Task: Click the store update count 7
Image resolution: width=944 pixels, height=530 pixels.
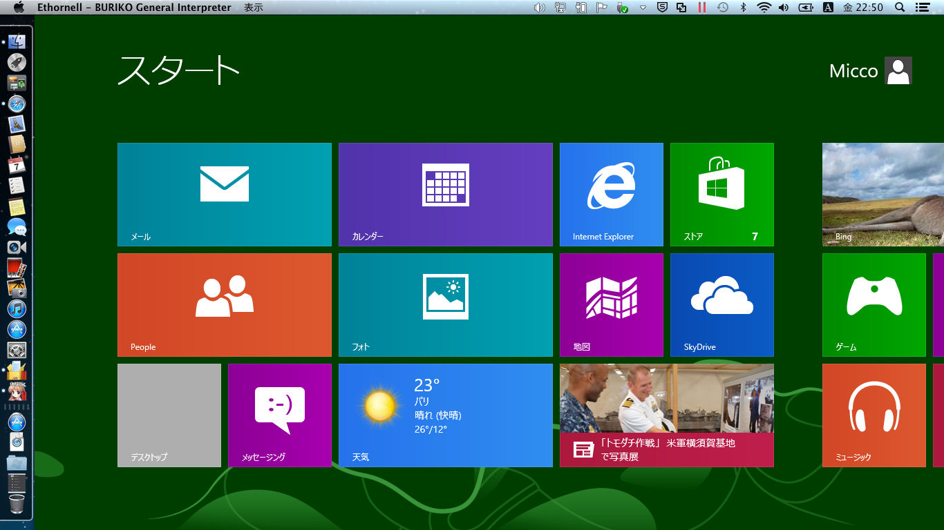Action: pyautogui.click(x=755, y=236)
